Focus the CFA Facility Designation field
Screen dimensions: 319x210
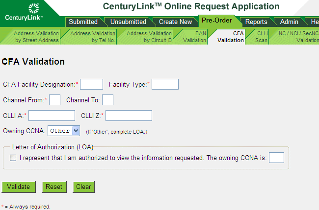click(91, 84)
